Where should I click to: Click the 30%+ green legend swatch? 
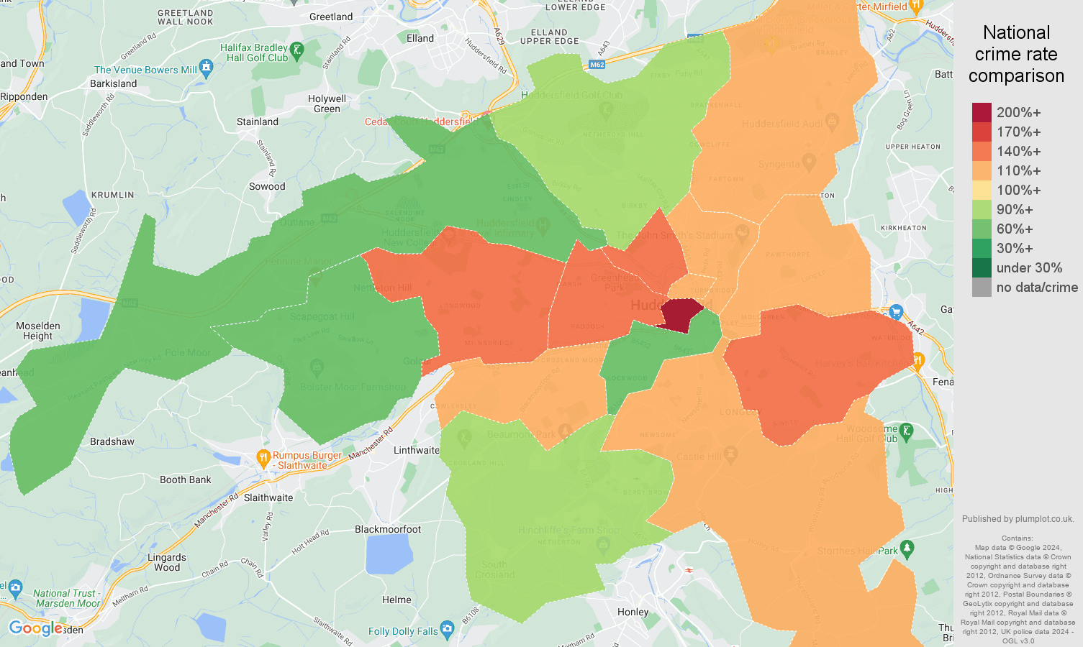(982, 249)
